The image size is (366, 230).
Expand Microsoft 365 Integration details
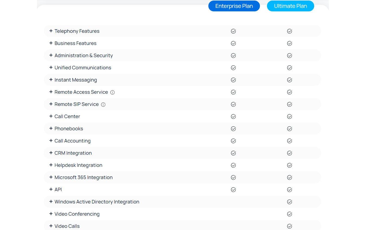click(x=83, y=177)
